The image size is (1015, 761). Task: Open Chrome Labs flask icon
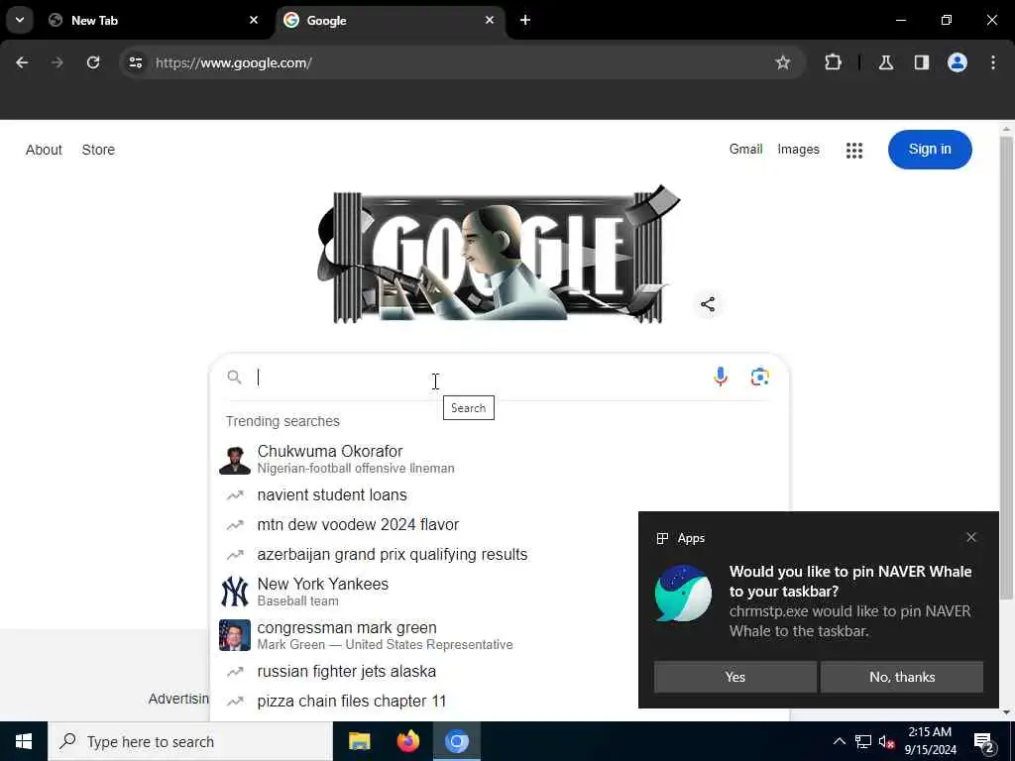click(886, 62)
